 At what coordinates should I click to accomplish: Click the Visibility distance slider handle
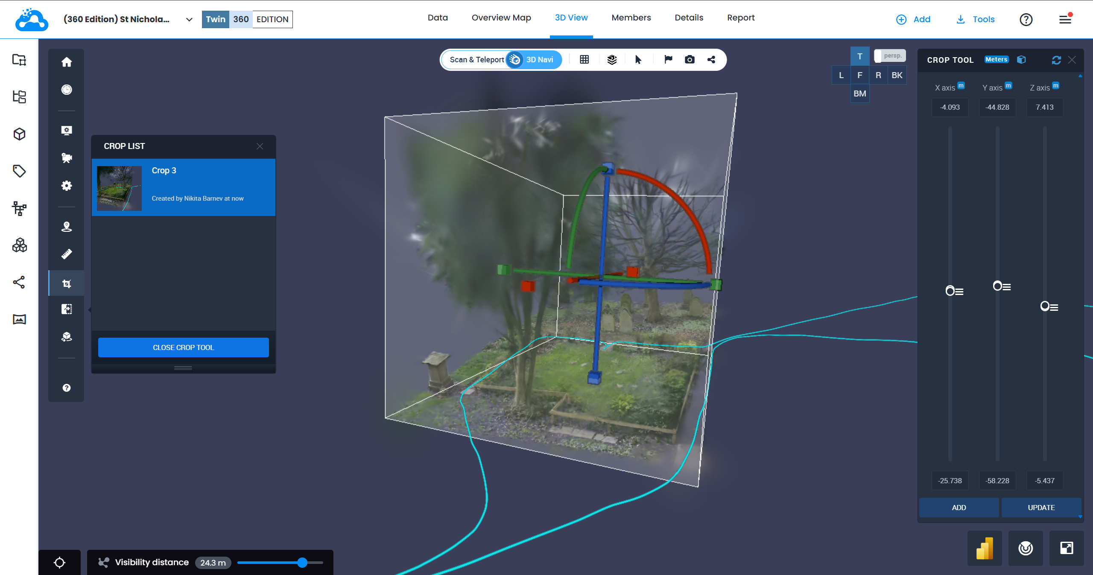coord(302,563)
